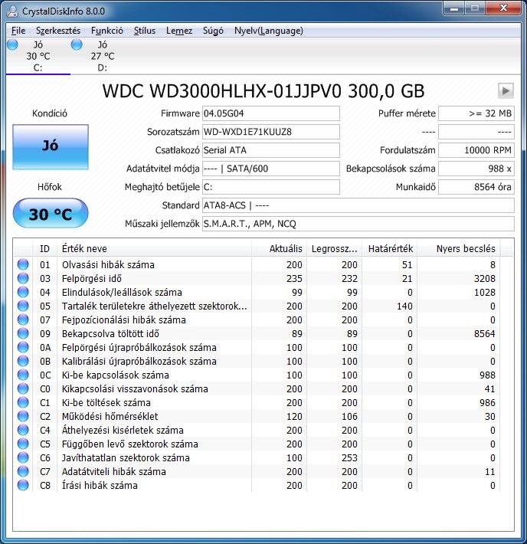Screen dimensions: 527x544
Task: Click the Aktuális column header
Action: coord(279,249)
